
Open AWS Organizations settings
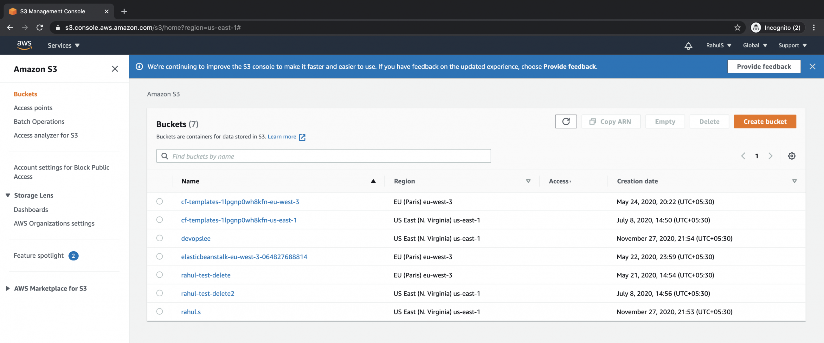click(x=54, y=224)
